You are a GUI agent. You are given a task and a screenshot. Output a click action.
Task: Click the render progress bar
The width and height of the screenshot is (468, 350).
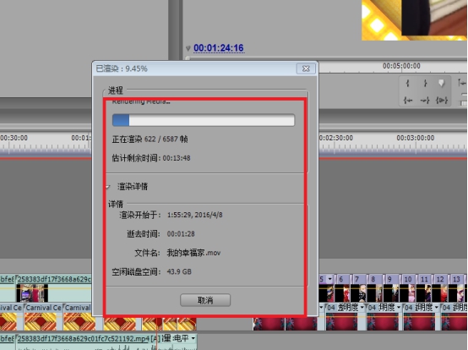click(x=204, y=120)
